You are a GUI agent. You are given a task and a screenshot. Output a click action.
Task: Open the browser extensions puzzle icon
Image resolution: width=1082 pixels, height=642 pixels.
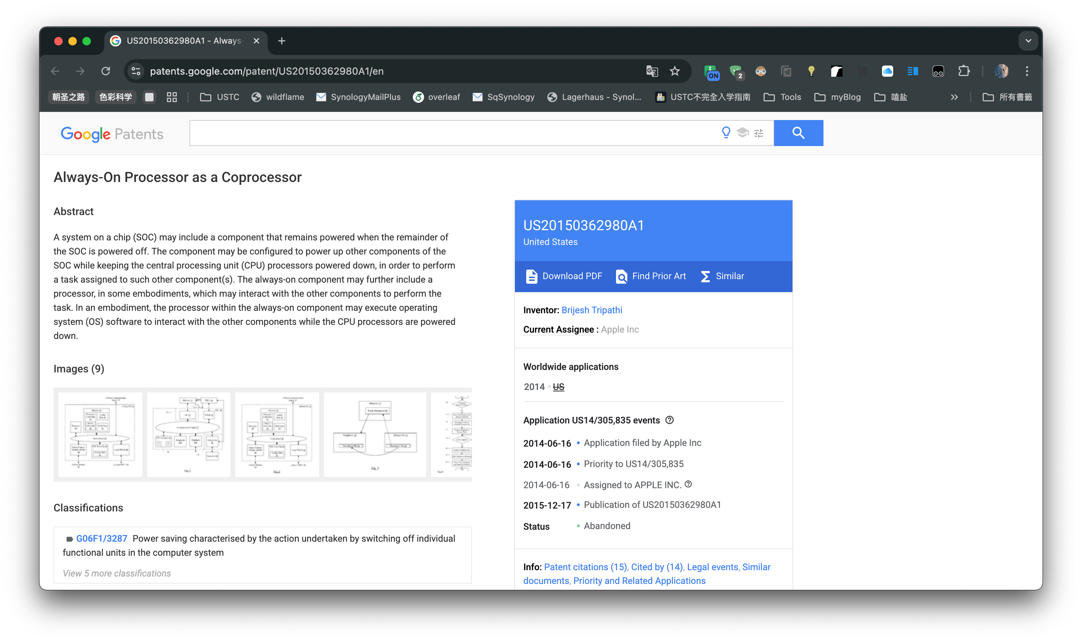963,71
